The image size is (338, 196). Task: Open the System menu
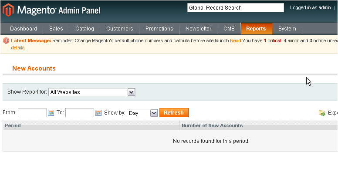(x=287, y=29)
